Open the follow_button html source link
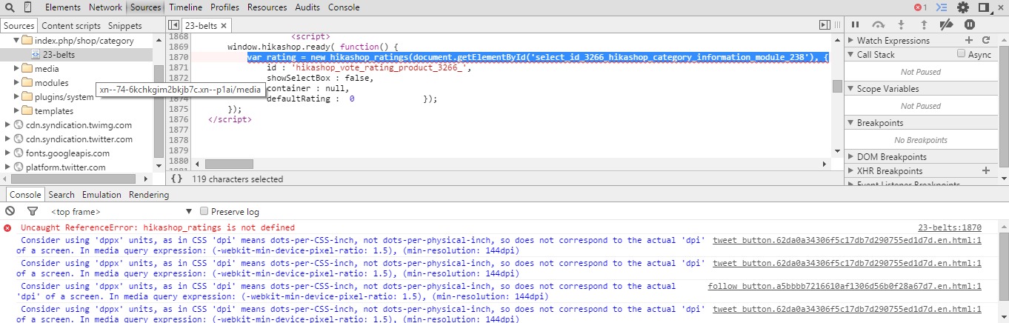 pyautogui.click(x=845, y=286)
